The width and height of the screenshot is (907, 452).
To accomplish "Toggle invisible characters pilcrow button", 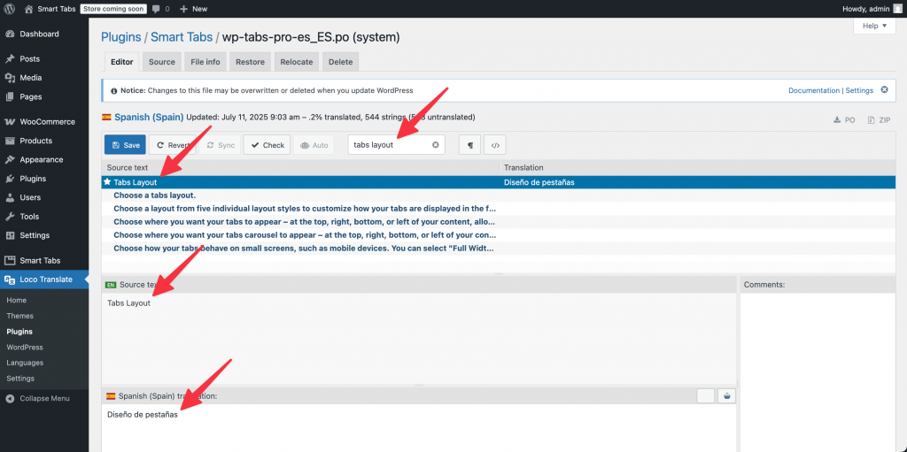I will click(469, 145).
